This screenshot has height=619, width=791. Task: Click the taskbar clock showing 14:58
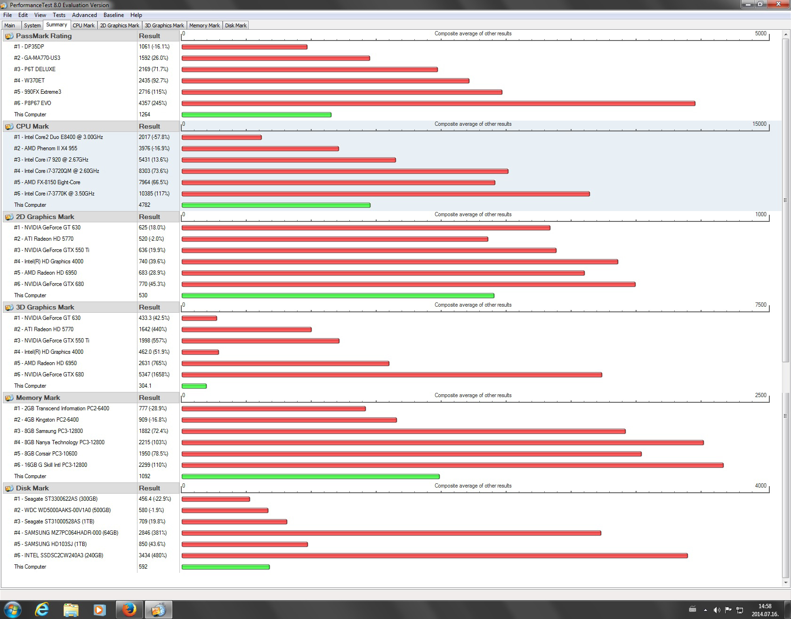click(x=765, y=610)
